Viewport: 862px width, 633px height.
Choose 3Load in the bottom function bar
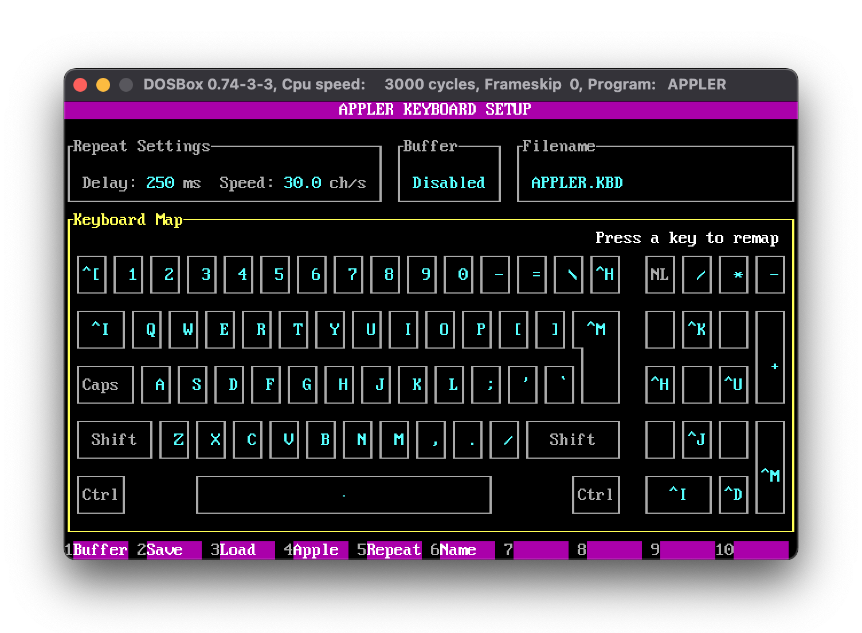tap(242, 550)
